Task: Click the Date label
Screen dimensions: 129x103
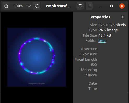Action: click(x=93, y=83)
